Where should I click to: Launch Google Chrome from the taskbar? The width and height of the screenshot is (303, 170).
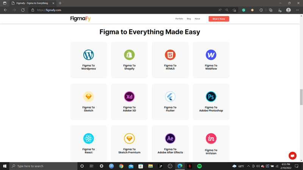[x=121, y=166]
